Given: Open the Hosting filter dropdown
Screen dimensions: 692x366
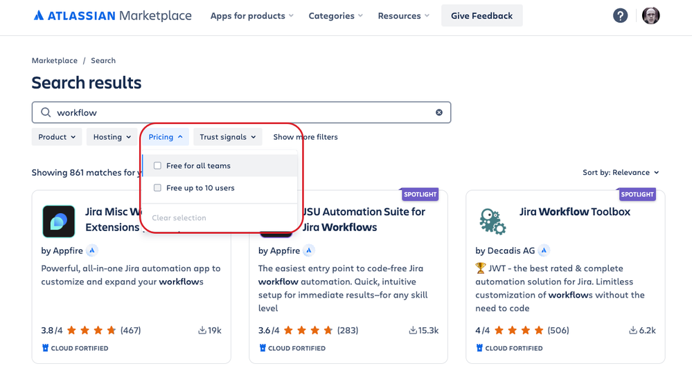Looking at the screenshot, I should 112,137.
